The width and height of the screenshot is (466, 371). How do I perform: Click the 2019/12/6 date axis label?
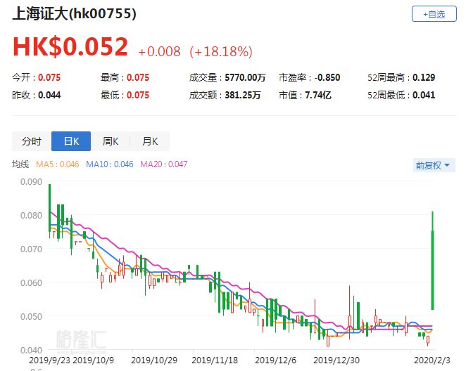pyautogui.click(x=275, y=360)
